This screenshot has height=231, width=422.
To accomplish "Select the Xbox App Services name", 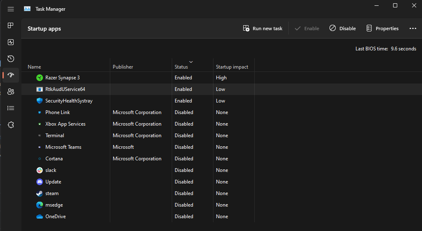I will [x=65, y=124].
